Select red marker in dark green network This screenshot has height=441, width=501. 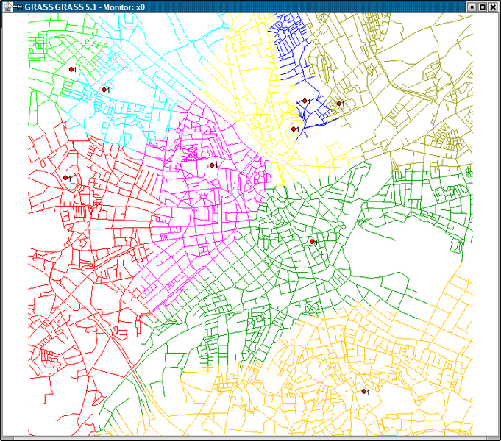click(x=311, y=241)
